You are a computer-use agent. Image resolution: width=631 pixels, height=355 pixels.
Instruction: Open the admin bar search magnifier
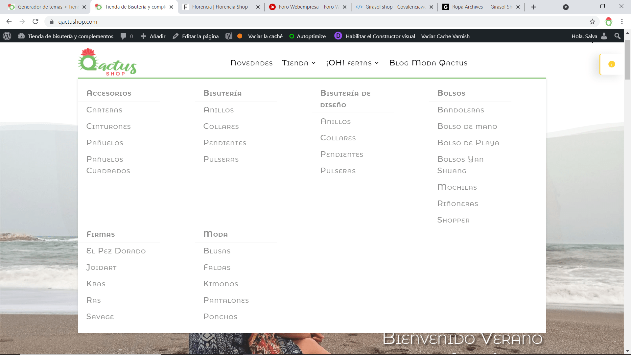click(618, 36)
